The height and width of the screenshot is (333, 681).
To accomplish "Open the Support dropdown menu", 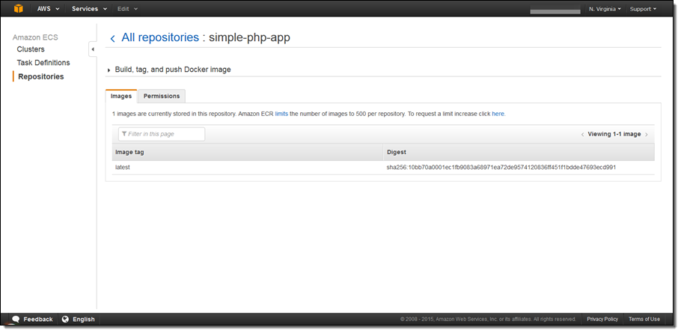I will click(643, 9).
